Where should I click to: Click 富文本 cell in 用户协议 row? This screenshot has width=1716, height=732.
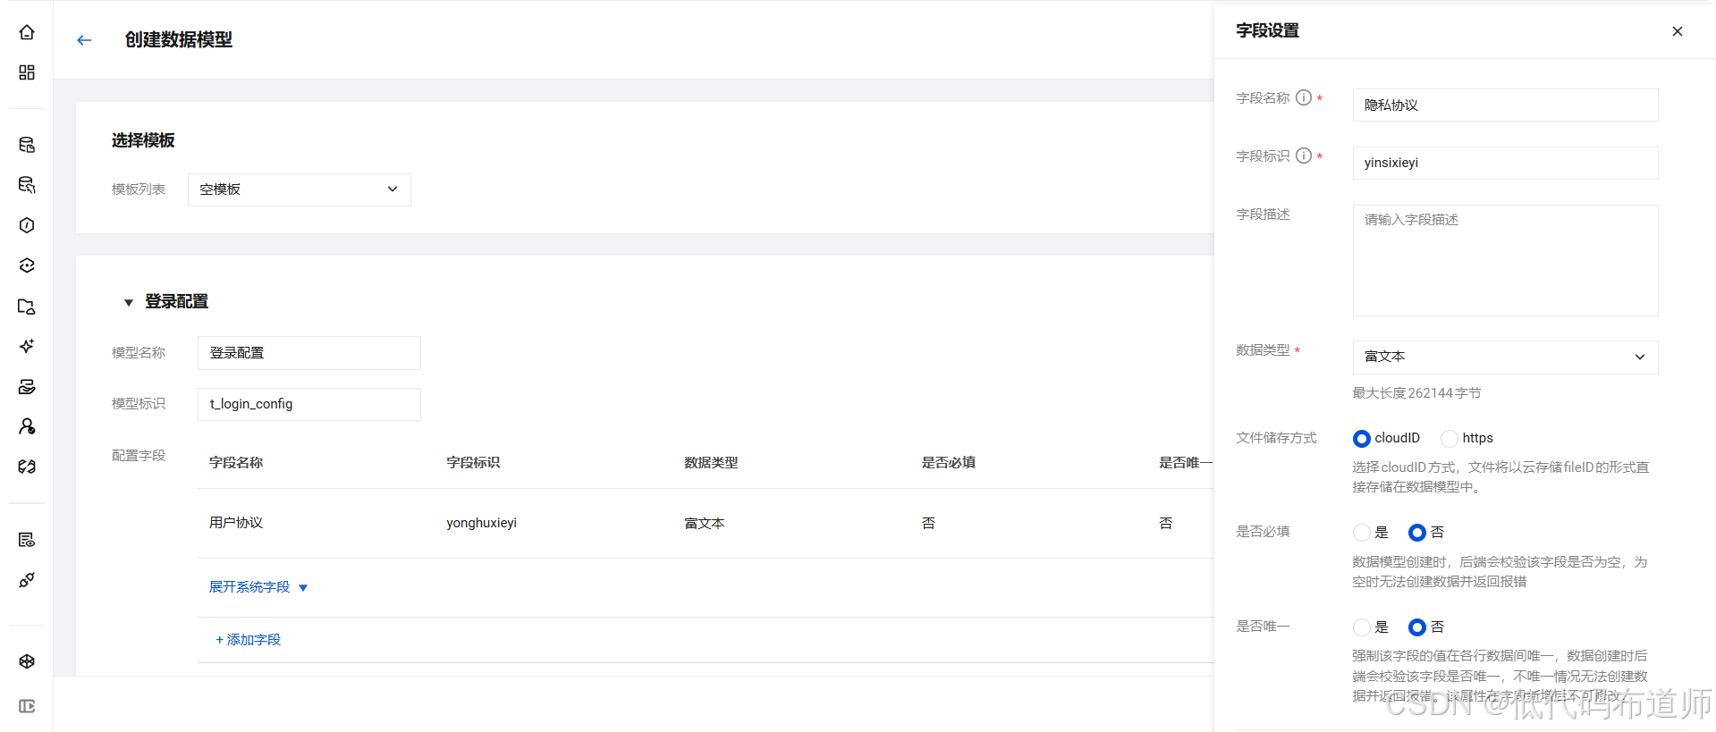705,523
